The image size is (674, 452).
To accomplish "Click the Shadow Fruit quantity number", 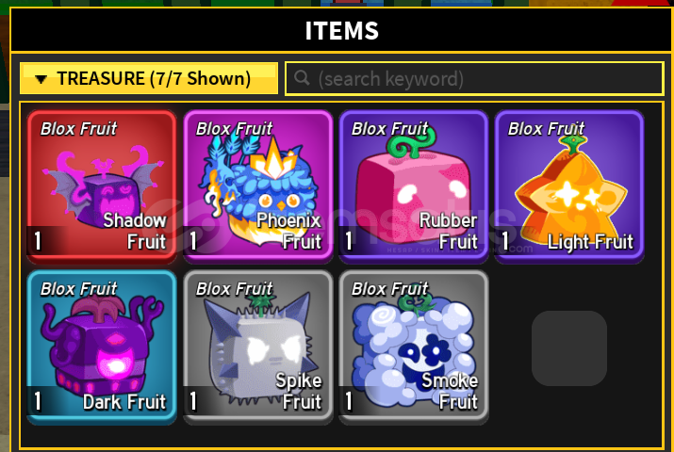I will pos(38,241).
